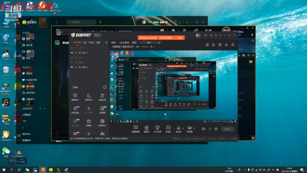Create new QQ Music playlist with plus
Screen dimensions: 307x173
(40, 108)
